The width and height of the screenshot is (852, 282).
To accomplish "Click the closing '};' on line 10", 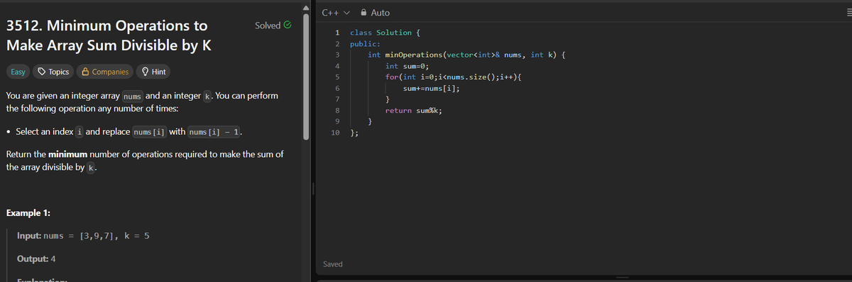I will pyautogui.click(x=354, y=133).
